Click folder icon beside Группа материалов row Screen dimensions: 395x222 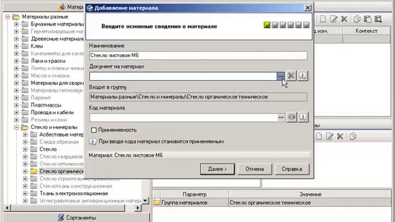(156, 202)
